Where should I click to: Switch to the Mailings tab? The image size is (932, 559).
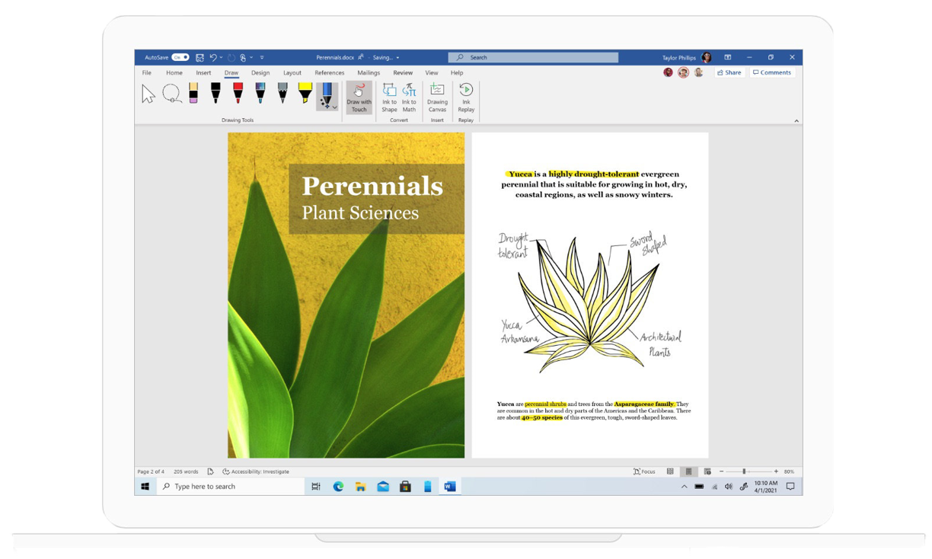[369, 73]
